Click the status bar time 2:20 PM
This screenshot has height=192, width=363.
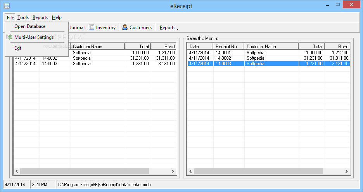click(x=40, y=185)
